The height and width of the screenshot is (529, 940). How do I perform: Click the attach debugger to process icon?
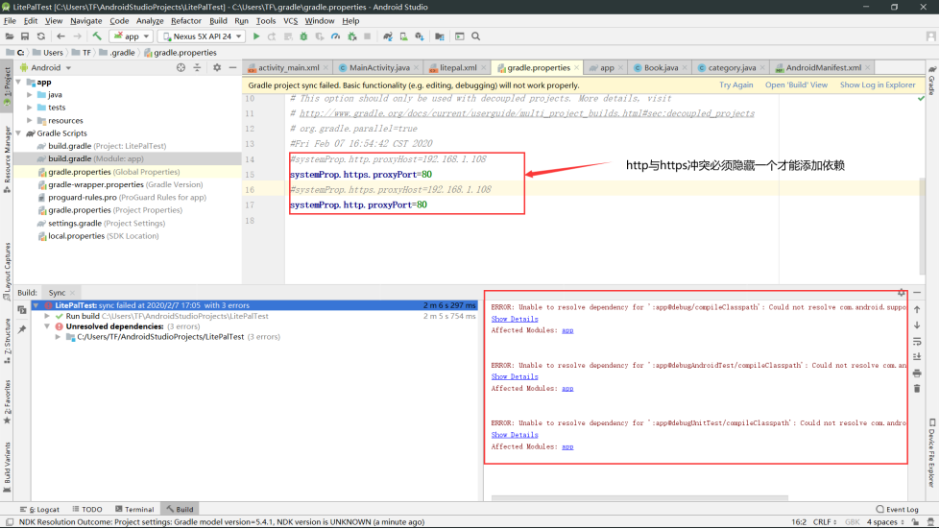[352, 36]
